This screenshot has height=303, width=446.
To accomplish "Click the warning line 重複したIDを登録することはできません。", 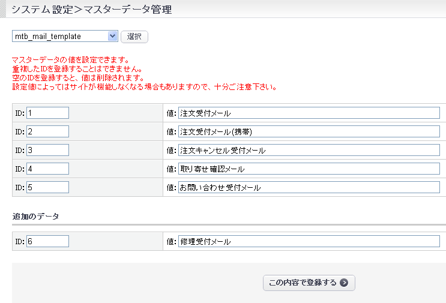I will point(77,69).
